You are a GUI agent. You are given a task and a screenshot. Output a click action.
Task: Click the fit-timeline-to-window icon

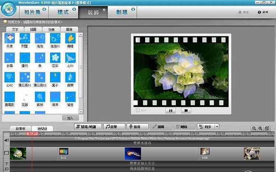pos(267,129)
